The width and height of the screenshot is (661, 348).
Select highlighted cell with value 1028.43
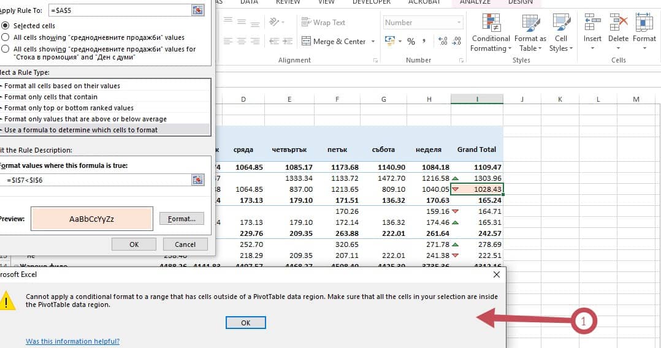(x=477, y=189)
